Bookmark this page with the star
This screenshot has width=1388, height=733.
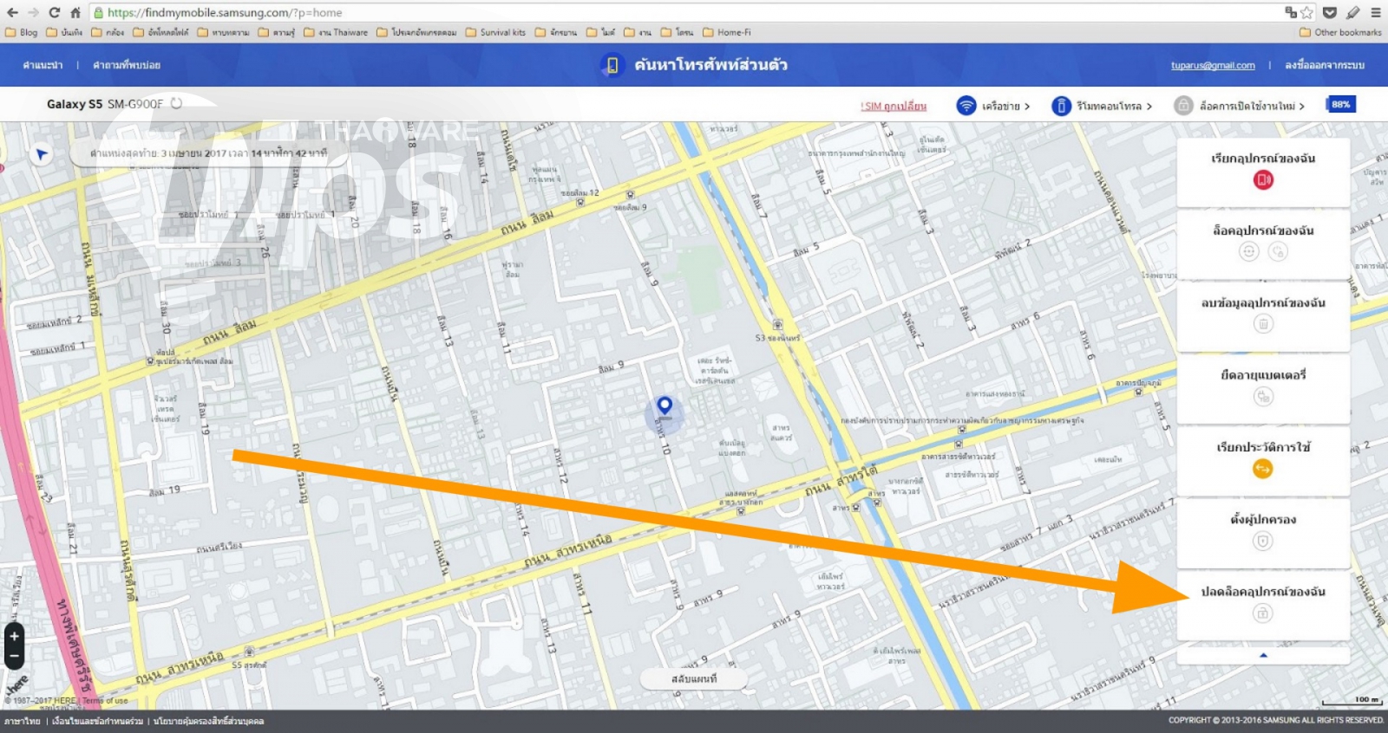[1307, 13]
